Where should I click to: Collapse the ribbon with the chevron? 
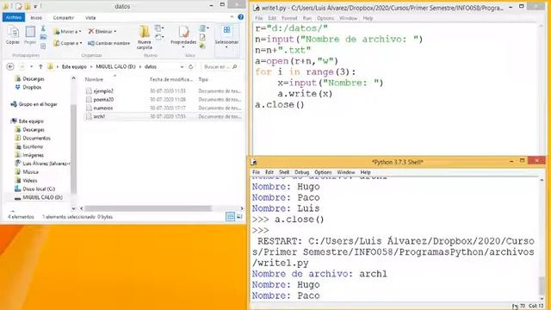[232, 17]
